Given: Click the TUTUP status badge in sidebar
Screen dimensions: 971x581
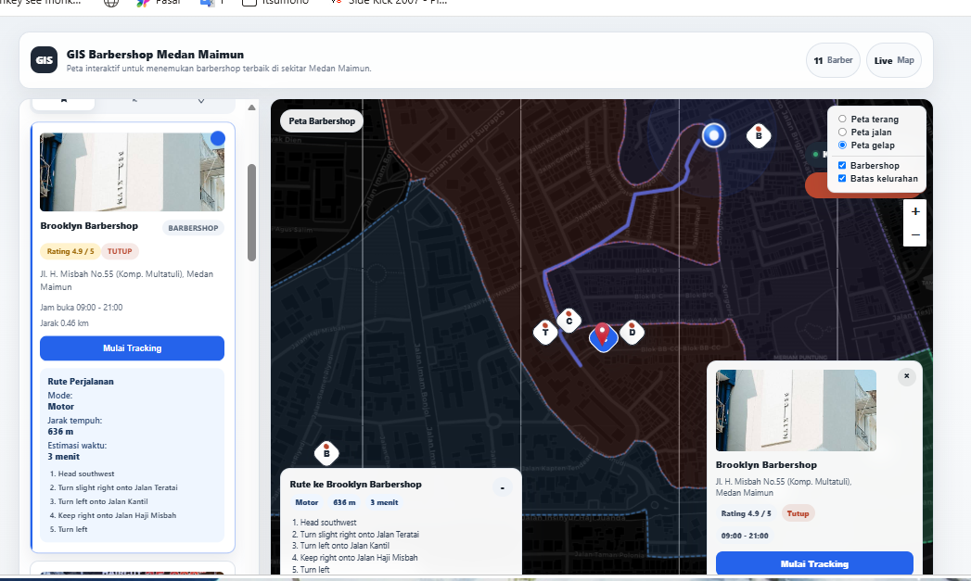Looking at the screenshot, I should coord(120,251).
